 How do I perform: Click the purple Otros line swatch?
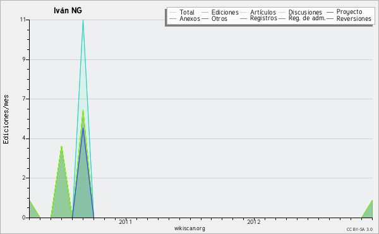[205, 18]
